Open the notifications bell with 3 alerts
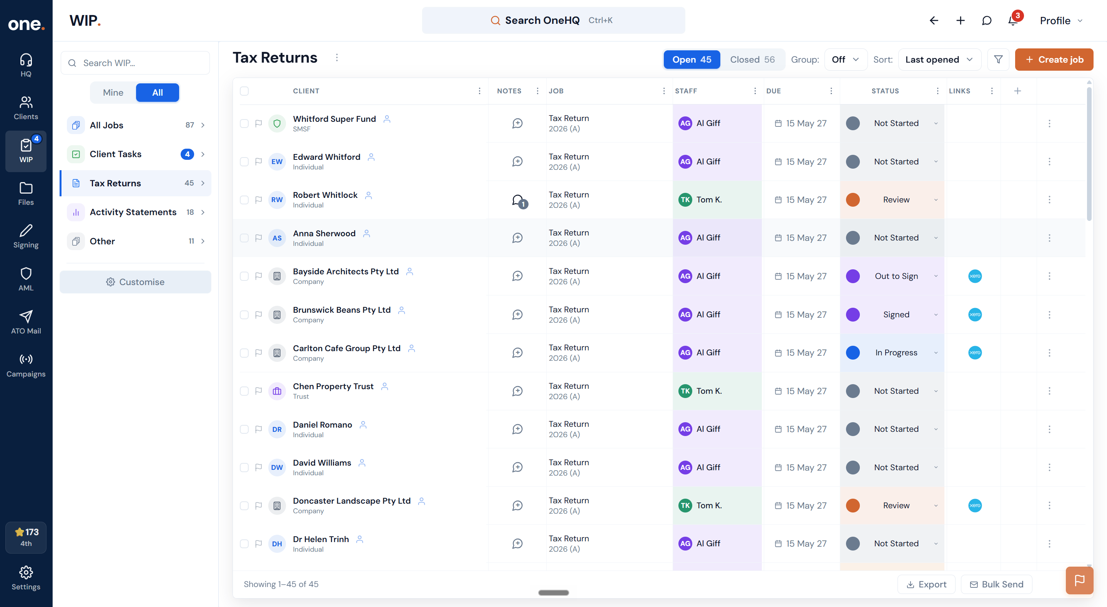The width and height of the screenshot is (1107, 607). tap(1013, 20)
